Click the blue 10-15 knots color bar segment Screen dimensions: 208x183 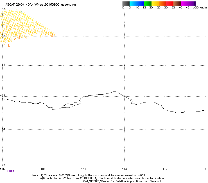tap(141, 3)
